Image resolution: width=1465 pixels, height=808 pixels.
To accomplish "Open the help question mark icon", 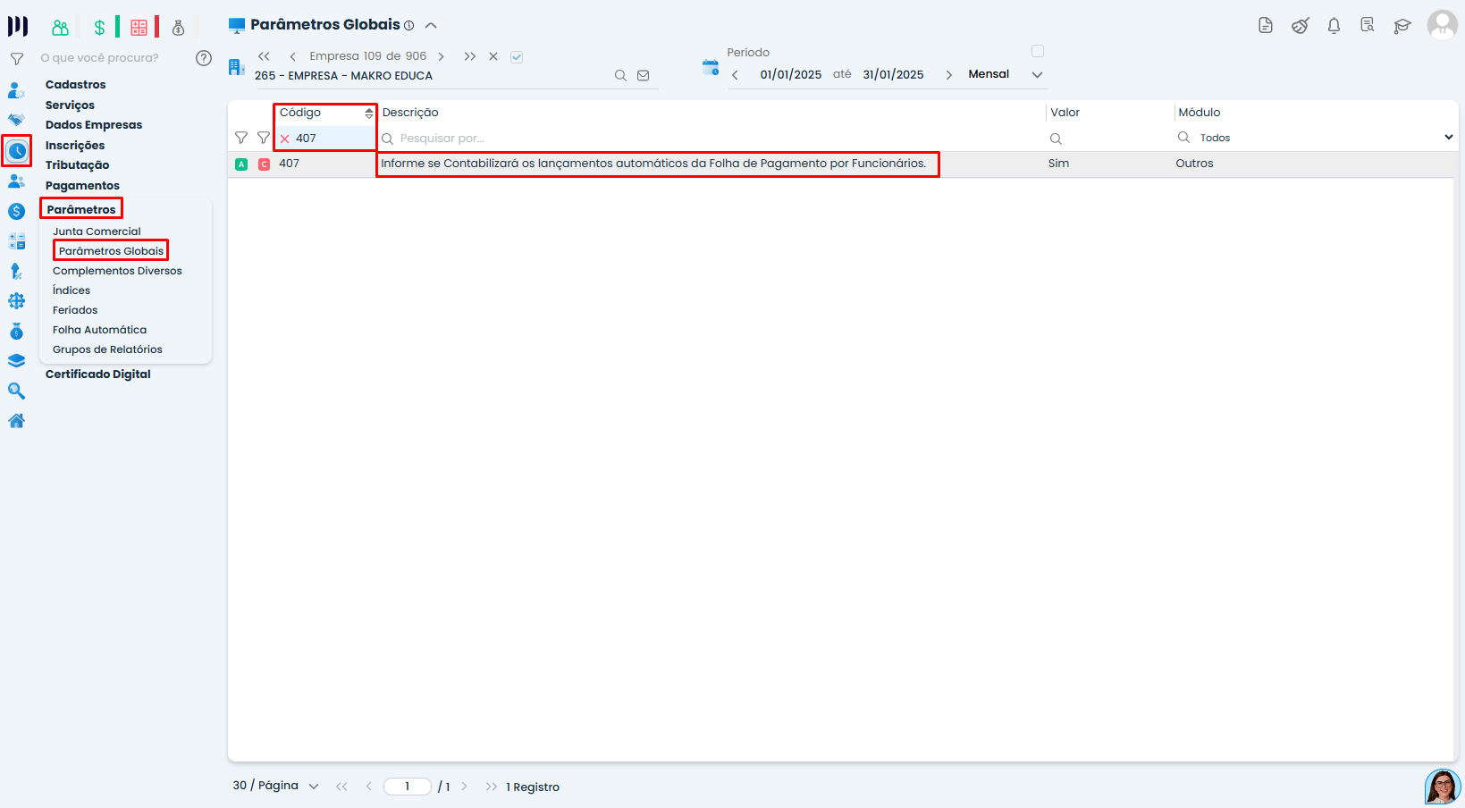I will tap(204, 58).
